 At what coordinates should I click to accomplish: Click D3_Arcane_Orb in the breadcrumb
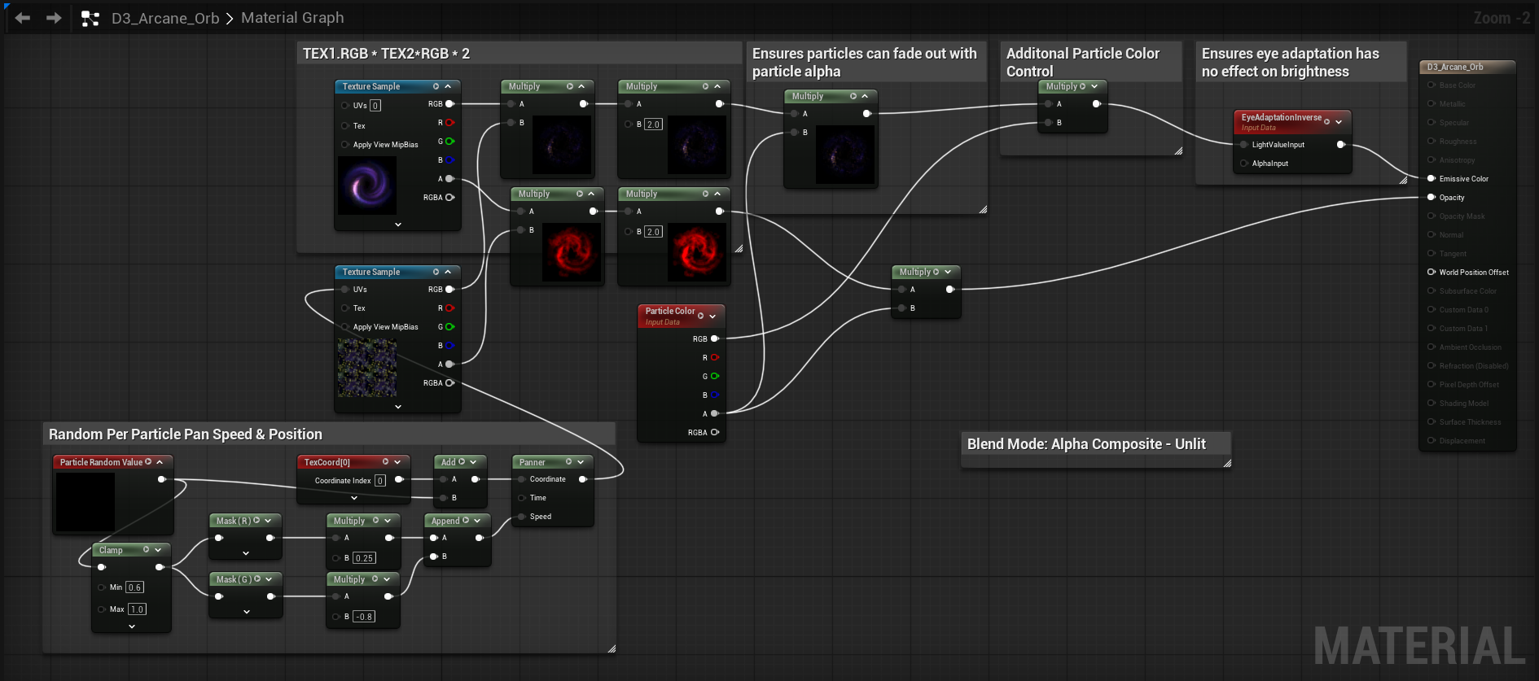165,18
